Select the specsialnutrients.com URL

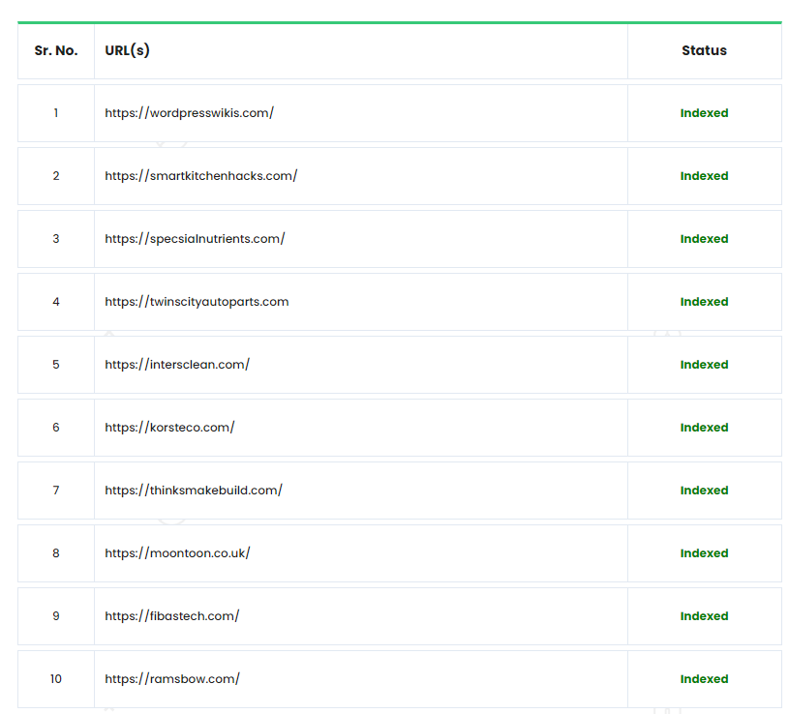(195, 239)
